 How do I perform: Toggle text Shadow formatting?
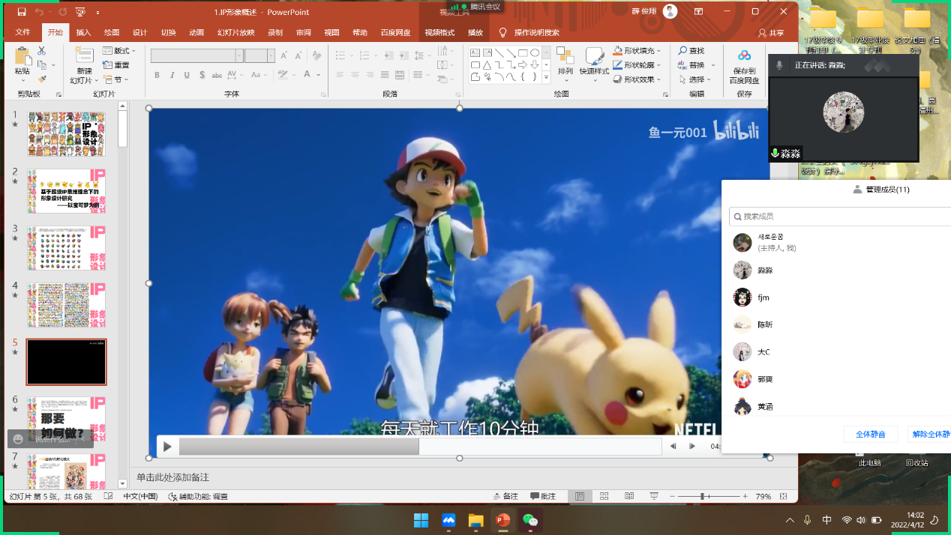click(202, 75)
